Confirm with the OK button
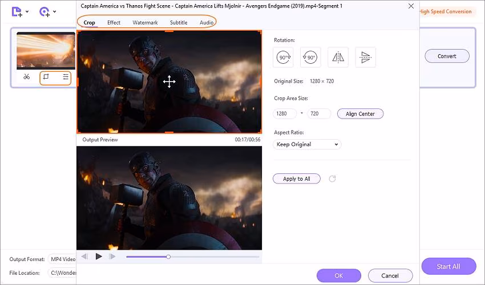485x285 pixels. click(339, 275)
